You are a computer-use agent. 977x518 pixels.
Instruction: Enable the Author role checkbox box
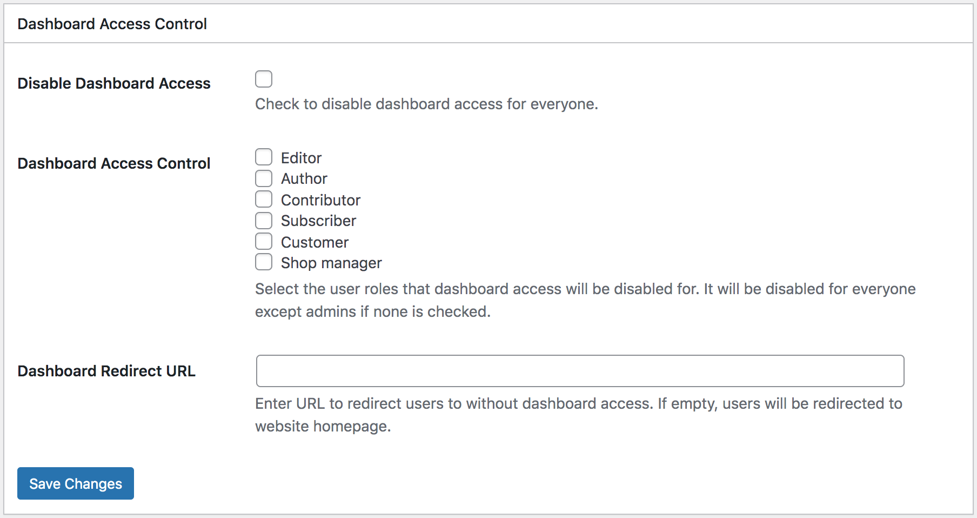click(x=264, y=178)
